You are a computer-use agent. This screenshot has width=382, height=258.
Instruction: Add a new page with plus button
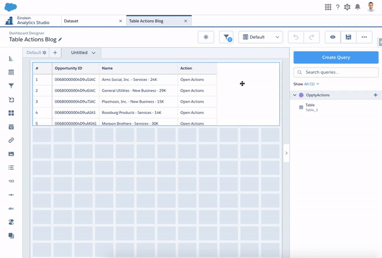pyautogui.click(x=55, y=52)
